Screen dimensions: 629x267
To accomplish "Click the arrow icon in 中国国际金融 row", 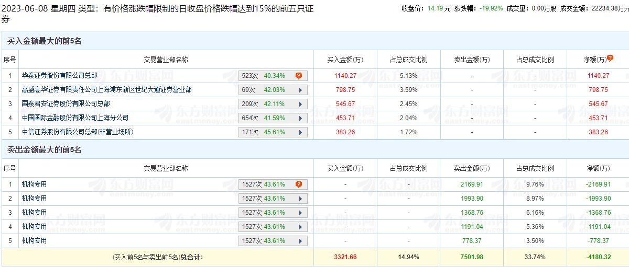I will [x=300, y=118].
